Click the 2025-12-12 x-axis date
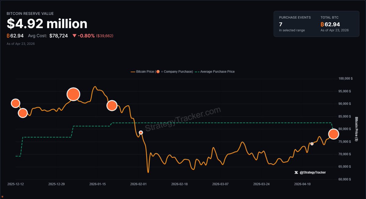 pyautogui.click(x=16, y=184)
